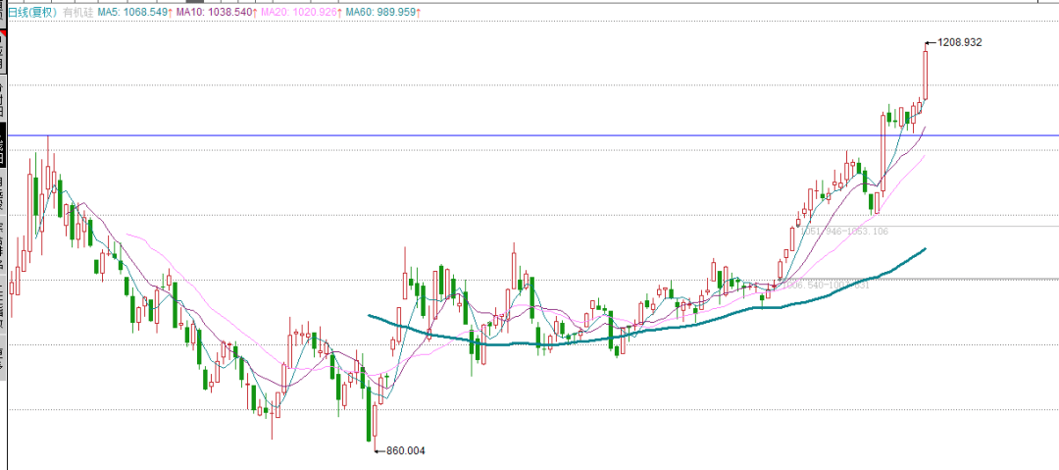Image resolution: width=1059 pixels, height=470 pixels.
Task: Click the red up arrow after MA60 value
Action: pyautogui.click(x=419, y=12)
